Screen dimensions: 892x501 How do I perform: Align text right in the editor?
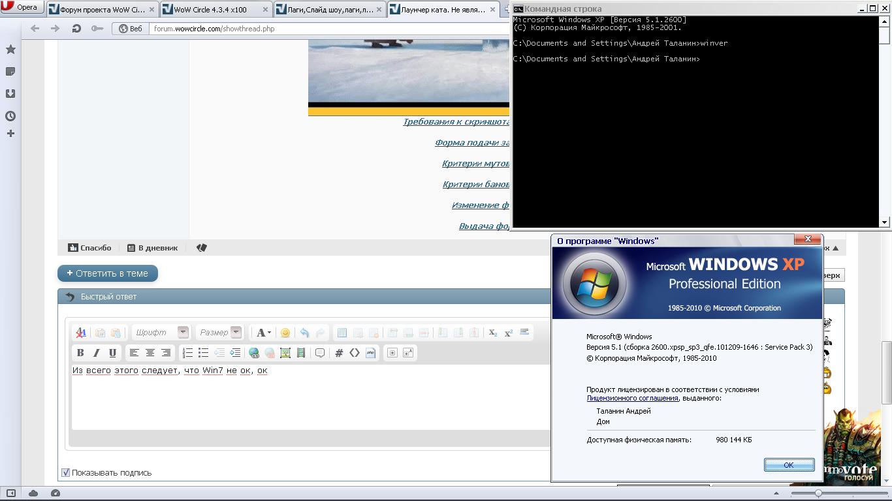(x=166, y=353)
